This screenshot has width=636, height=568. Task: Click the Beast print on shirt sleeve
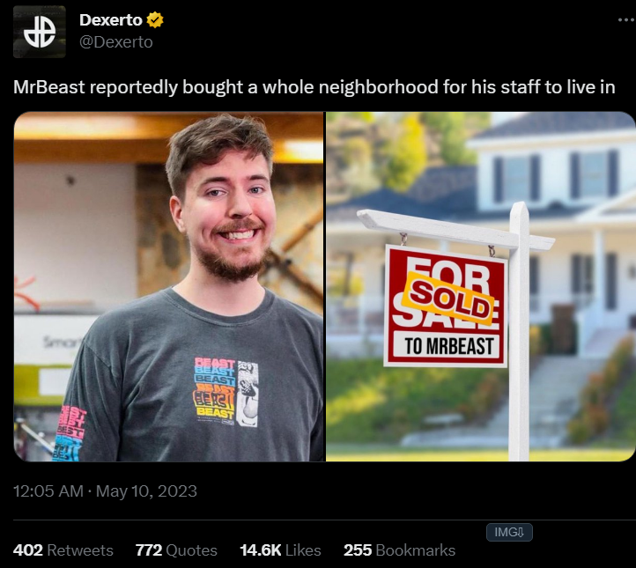[70, 433]
